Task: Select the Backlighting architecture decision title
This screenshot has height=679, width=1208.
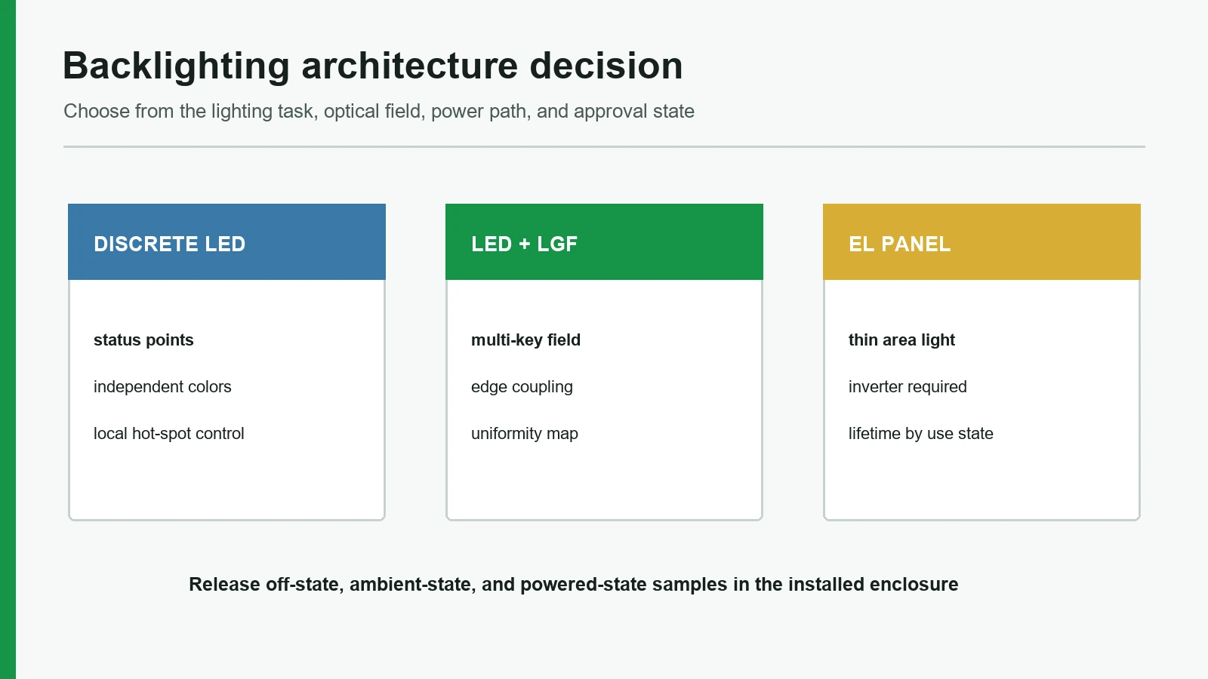Action: (x=373, y=66)
